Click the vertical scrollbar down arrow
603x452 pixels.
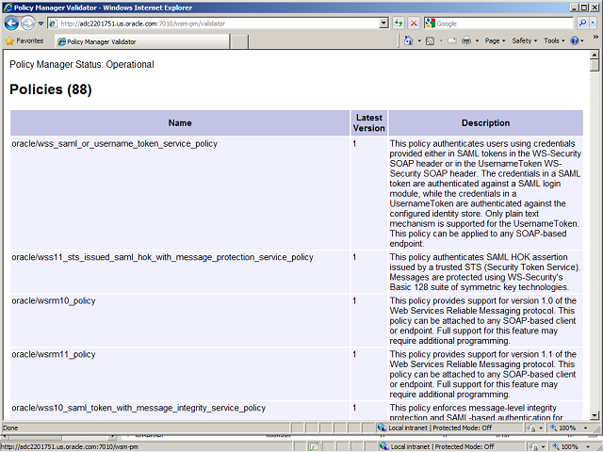[595, 414]
